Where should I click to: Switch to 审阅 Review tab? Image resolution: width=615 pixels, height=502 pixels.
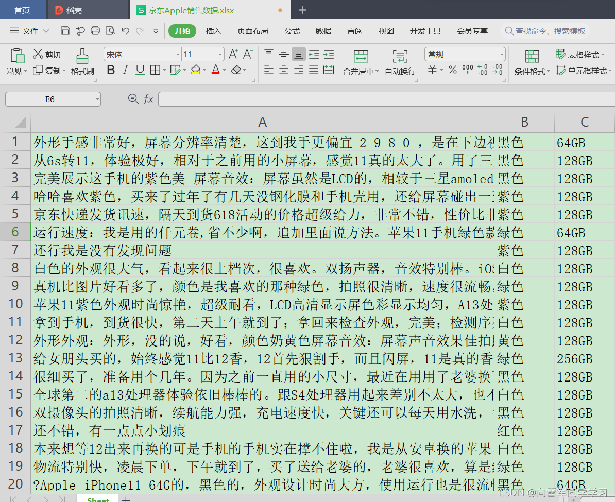[354, 31]
